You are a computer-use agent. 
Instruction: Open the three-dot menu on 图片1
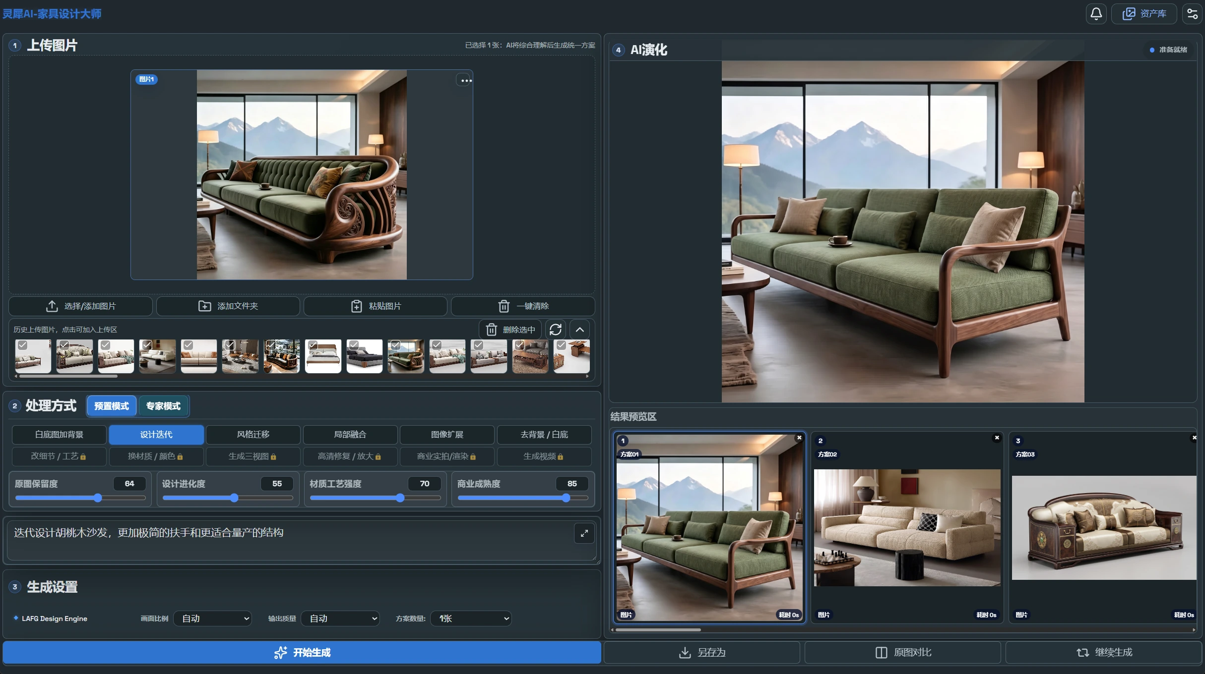point(464,80)
